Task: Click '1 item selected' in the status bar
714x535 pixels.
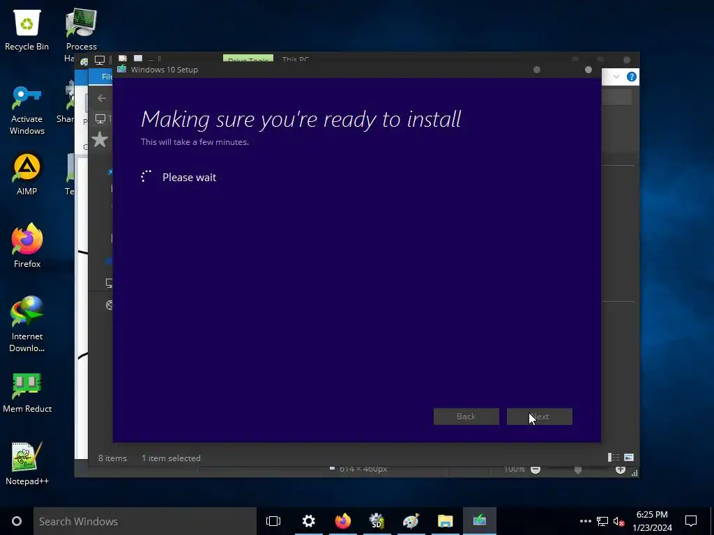Action: point(171,458)
